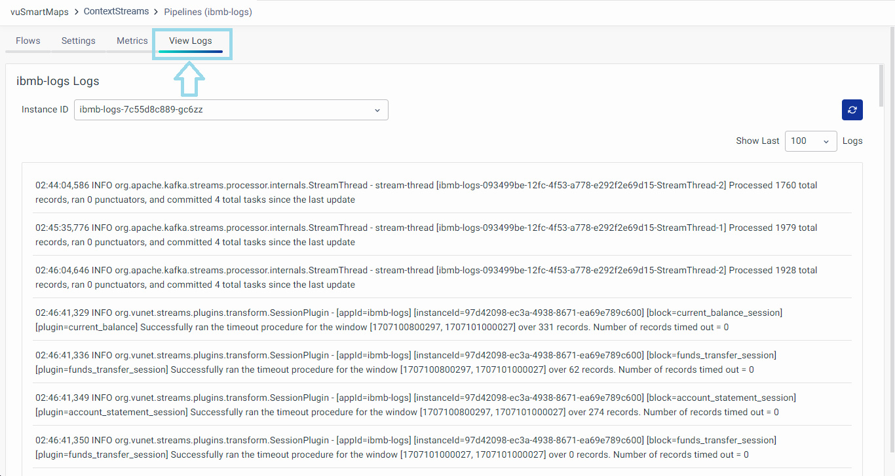The height and width of the screenshot is (476, 895).
Task: Click the log entry at 02:45:35,776
Action: [426, 235]
